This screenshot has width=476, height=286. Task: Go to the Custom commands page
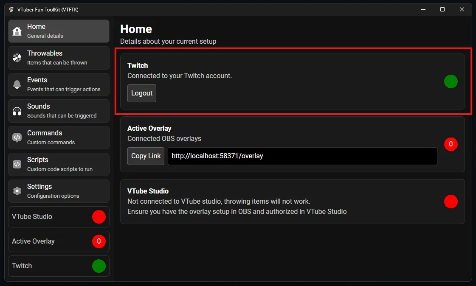(59, 137)
